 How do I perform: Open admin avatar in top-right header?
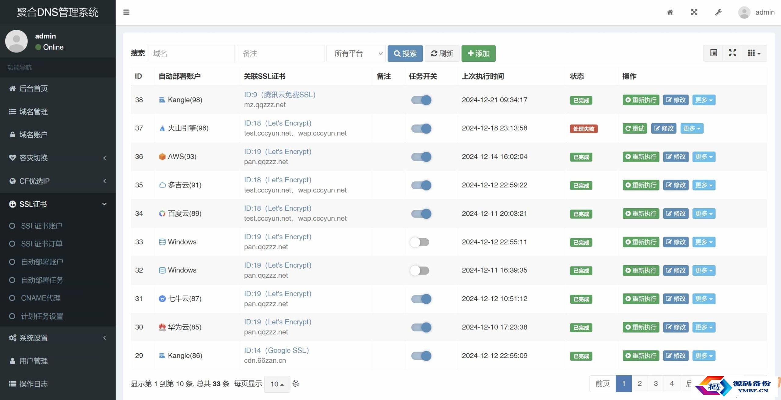click(744, 12)
